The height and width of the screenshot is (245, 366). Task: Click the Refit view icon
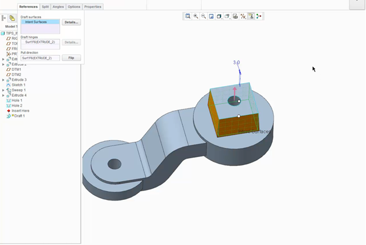tap(188, 16)
